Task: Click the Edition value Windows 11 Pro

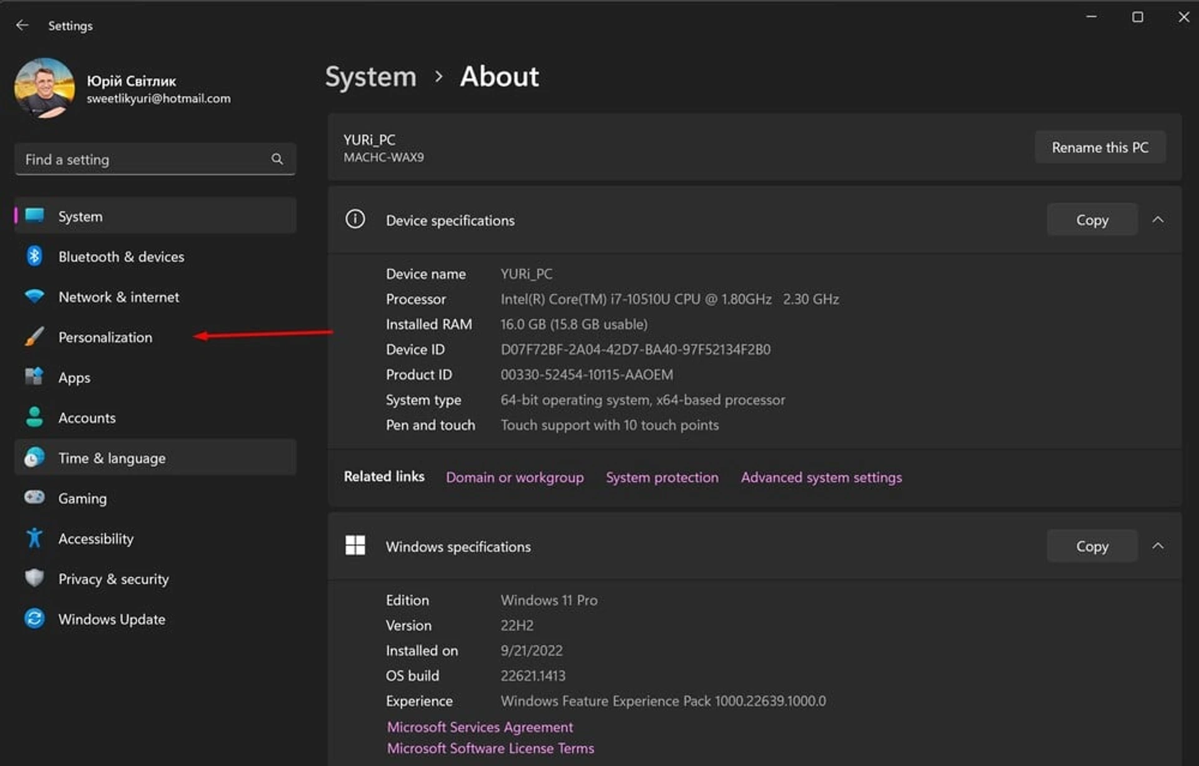Action: 549,601
